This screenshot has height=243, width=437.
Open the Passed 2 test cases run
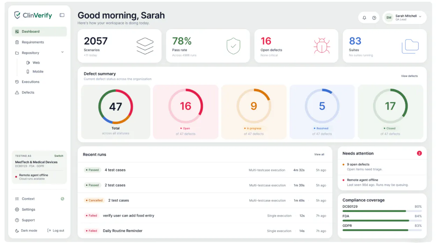(x=205, y=185)
